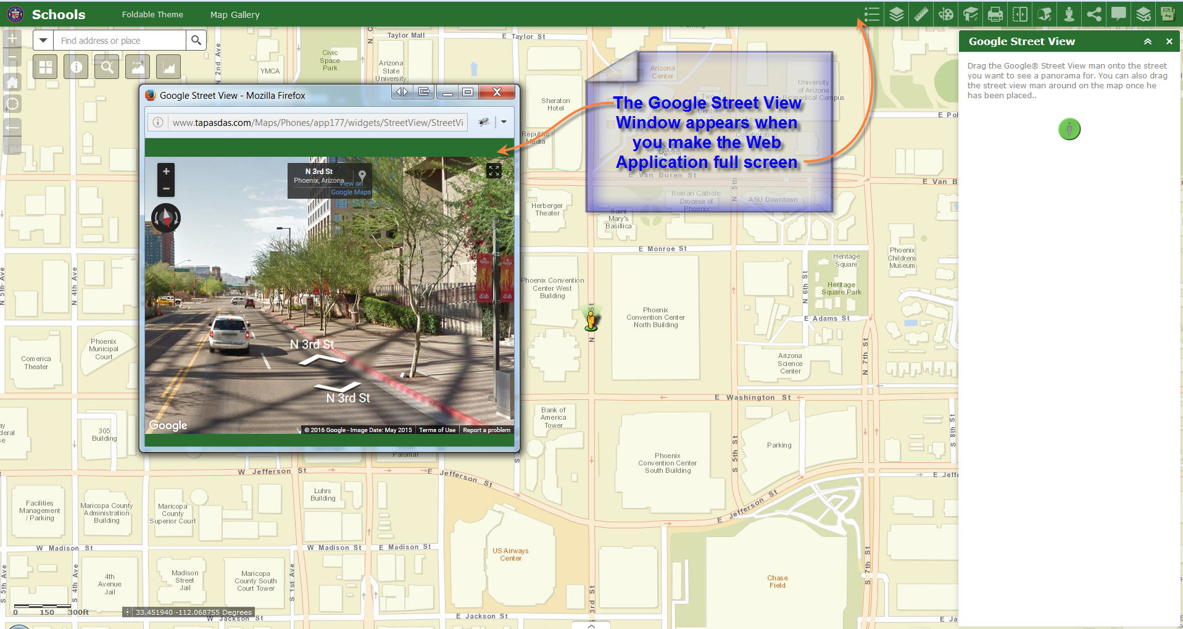Screen dimensions: 1183x629
Task: Activate the Swipe tool in the header
Action: [x=1020, y=14]
